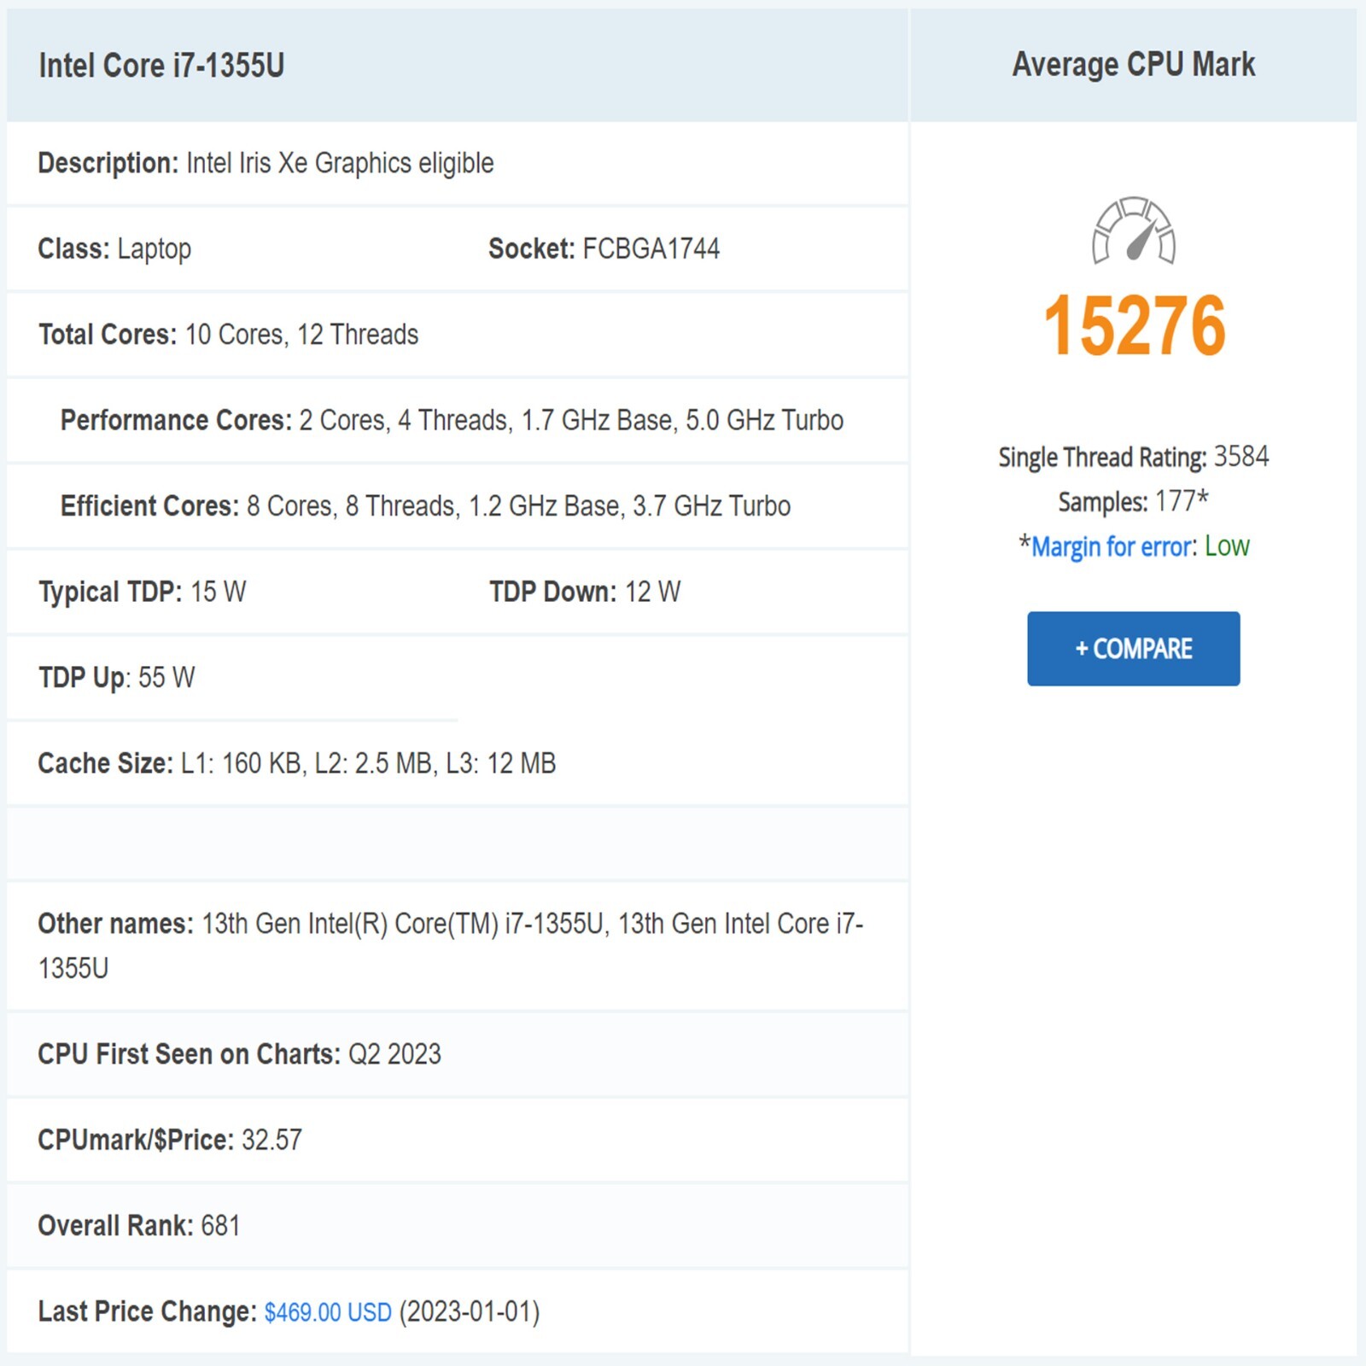The width and height of the screenshot is (1366, 1366).
Task: Select Single Thread Rating value 3584
Action: 1241,457
